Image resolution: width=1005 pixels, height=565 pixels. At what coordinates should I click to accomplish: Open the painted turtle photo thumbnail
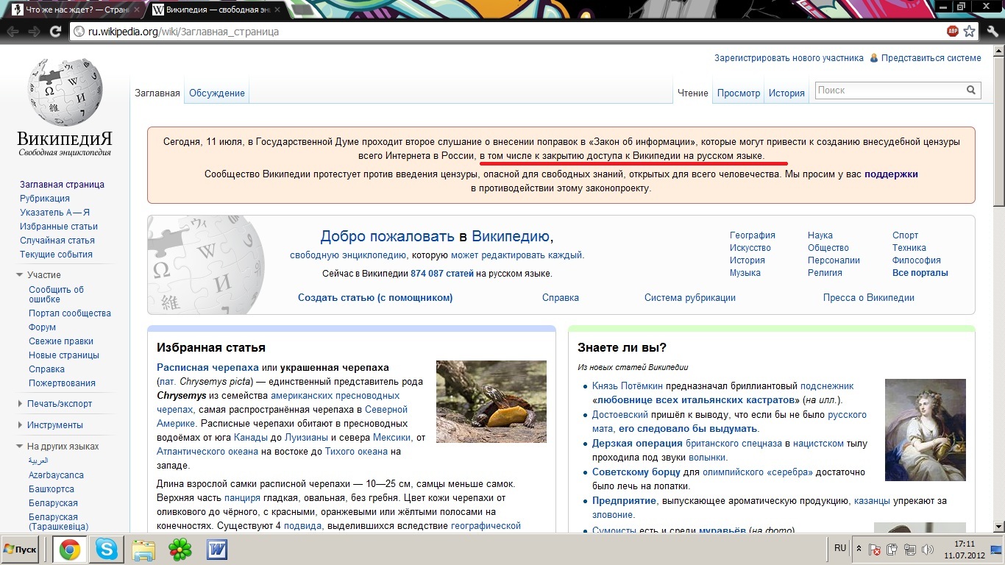point(491,402)
